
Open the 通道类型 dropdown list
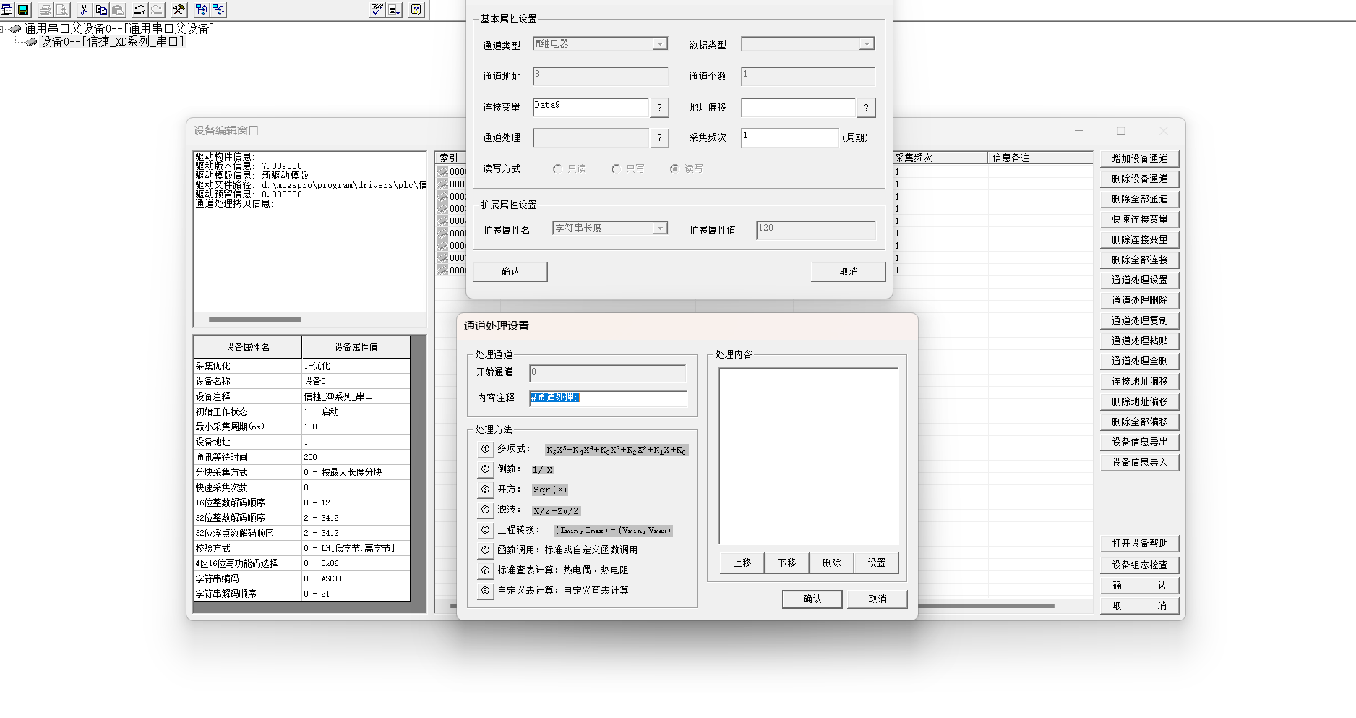659,44
